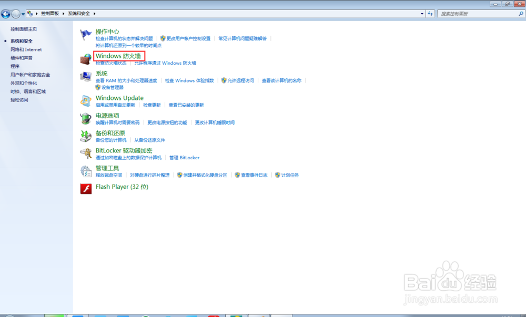
Task: Click 检查防火墙状态 link
Action: (x=111, y=63)
